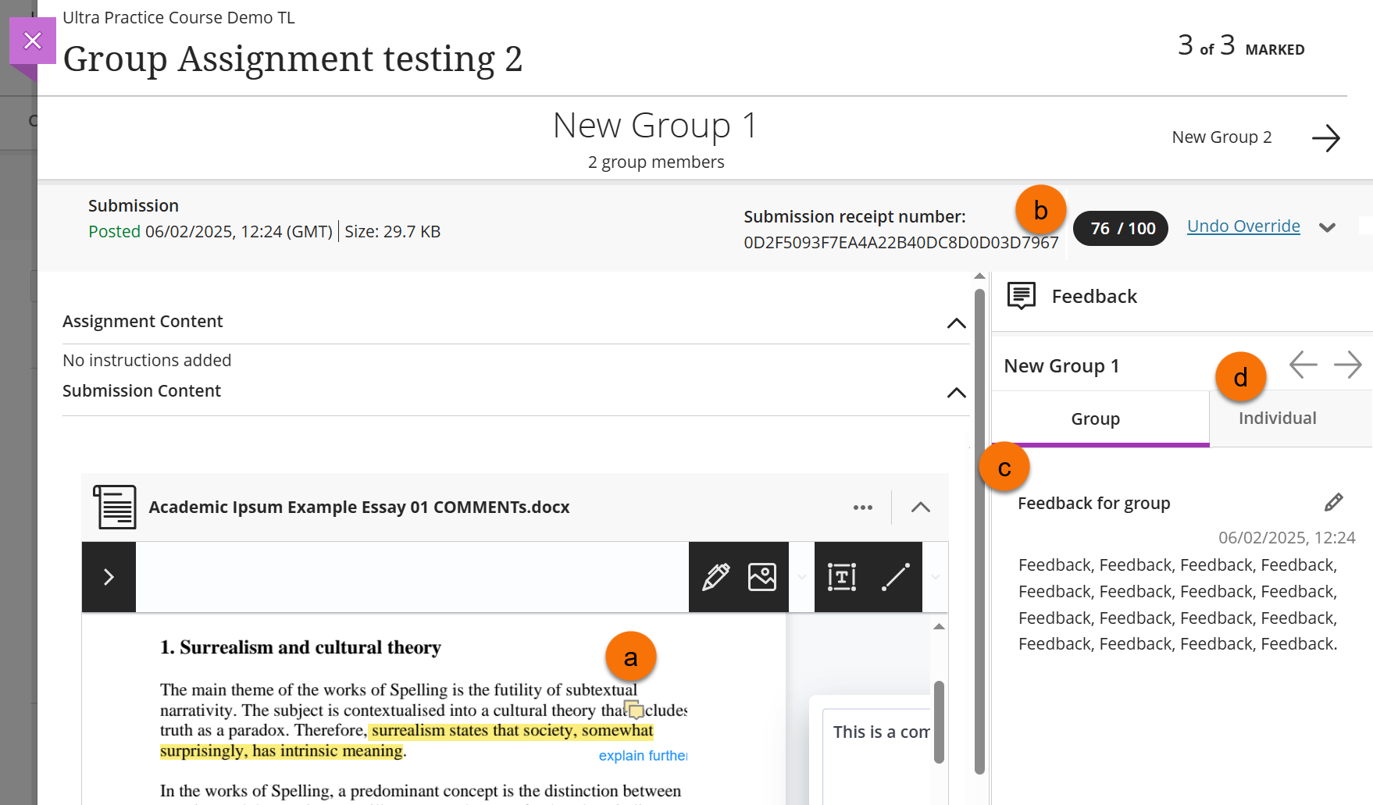Image resolution: width=1373 pixels, height=805 pixels.
Task: Edit the feedback for group
Action: (x=1333, y=503)
